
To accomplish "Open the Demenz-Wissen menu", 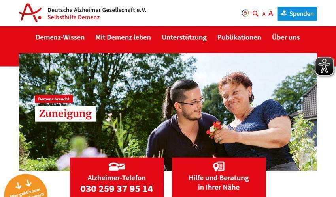I will coord(60,37).
